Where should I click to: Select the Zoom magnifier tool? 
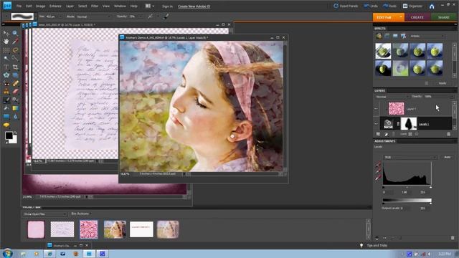15,34
